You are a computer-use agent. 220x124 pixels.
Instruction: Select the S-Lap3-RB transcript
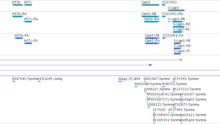tap(176, 22)
